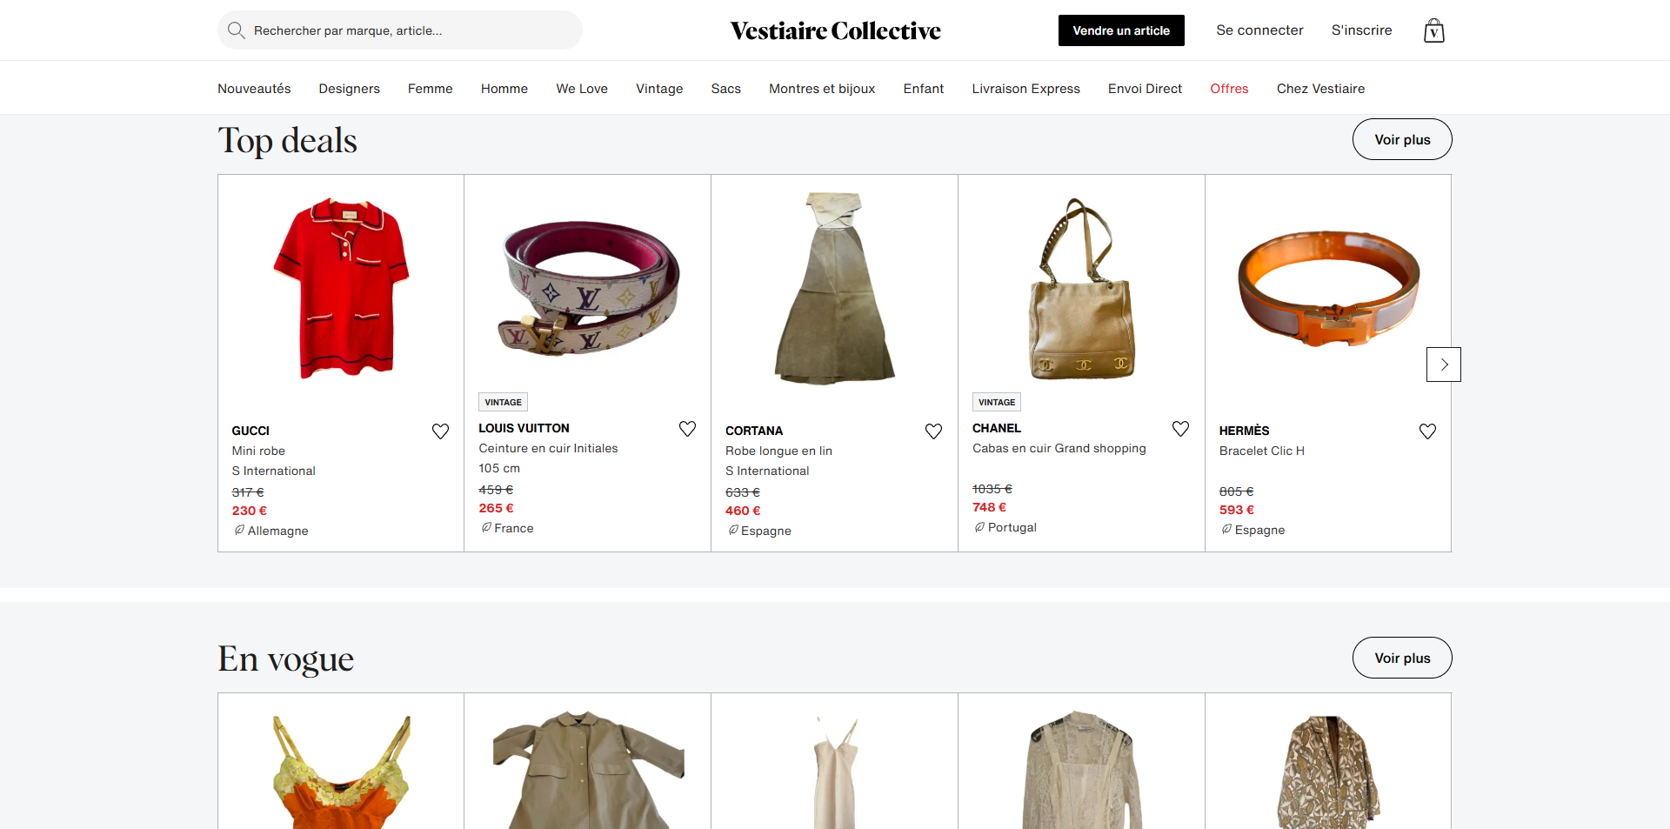Click 'Bracelet Clic H' title
The width and height of the screenshot is (1670, 829).
pos(1261,451)
